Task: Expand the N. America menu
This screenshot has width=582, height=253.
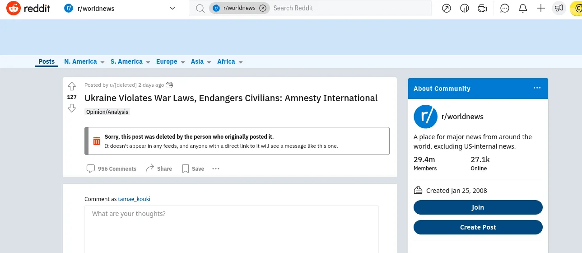Action: point(84,61)
